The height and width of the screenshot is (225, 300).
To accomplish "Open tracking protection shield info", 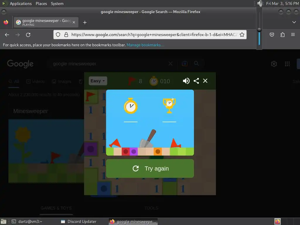I will [58, 35].
